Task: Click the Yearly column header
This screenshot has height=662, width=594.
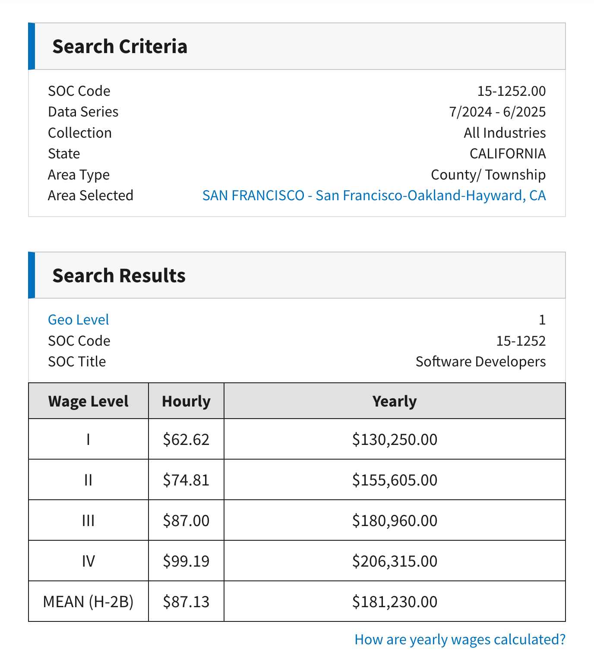Action: pyautogui.click(x=394, y=401)
